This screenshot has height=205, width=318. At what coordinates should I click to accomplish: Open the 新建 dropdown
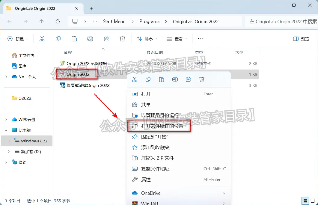(17, 39)
